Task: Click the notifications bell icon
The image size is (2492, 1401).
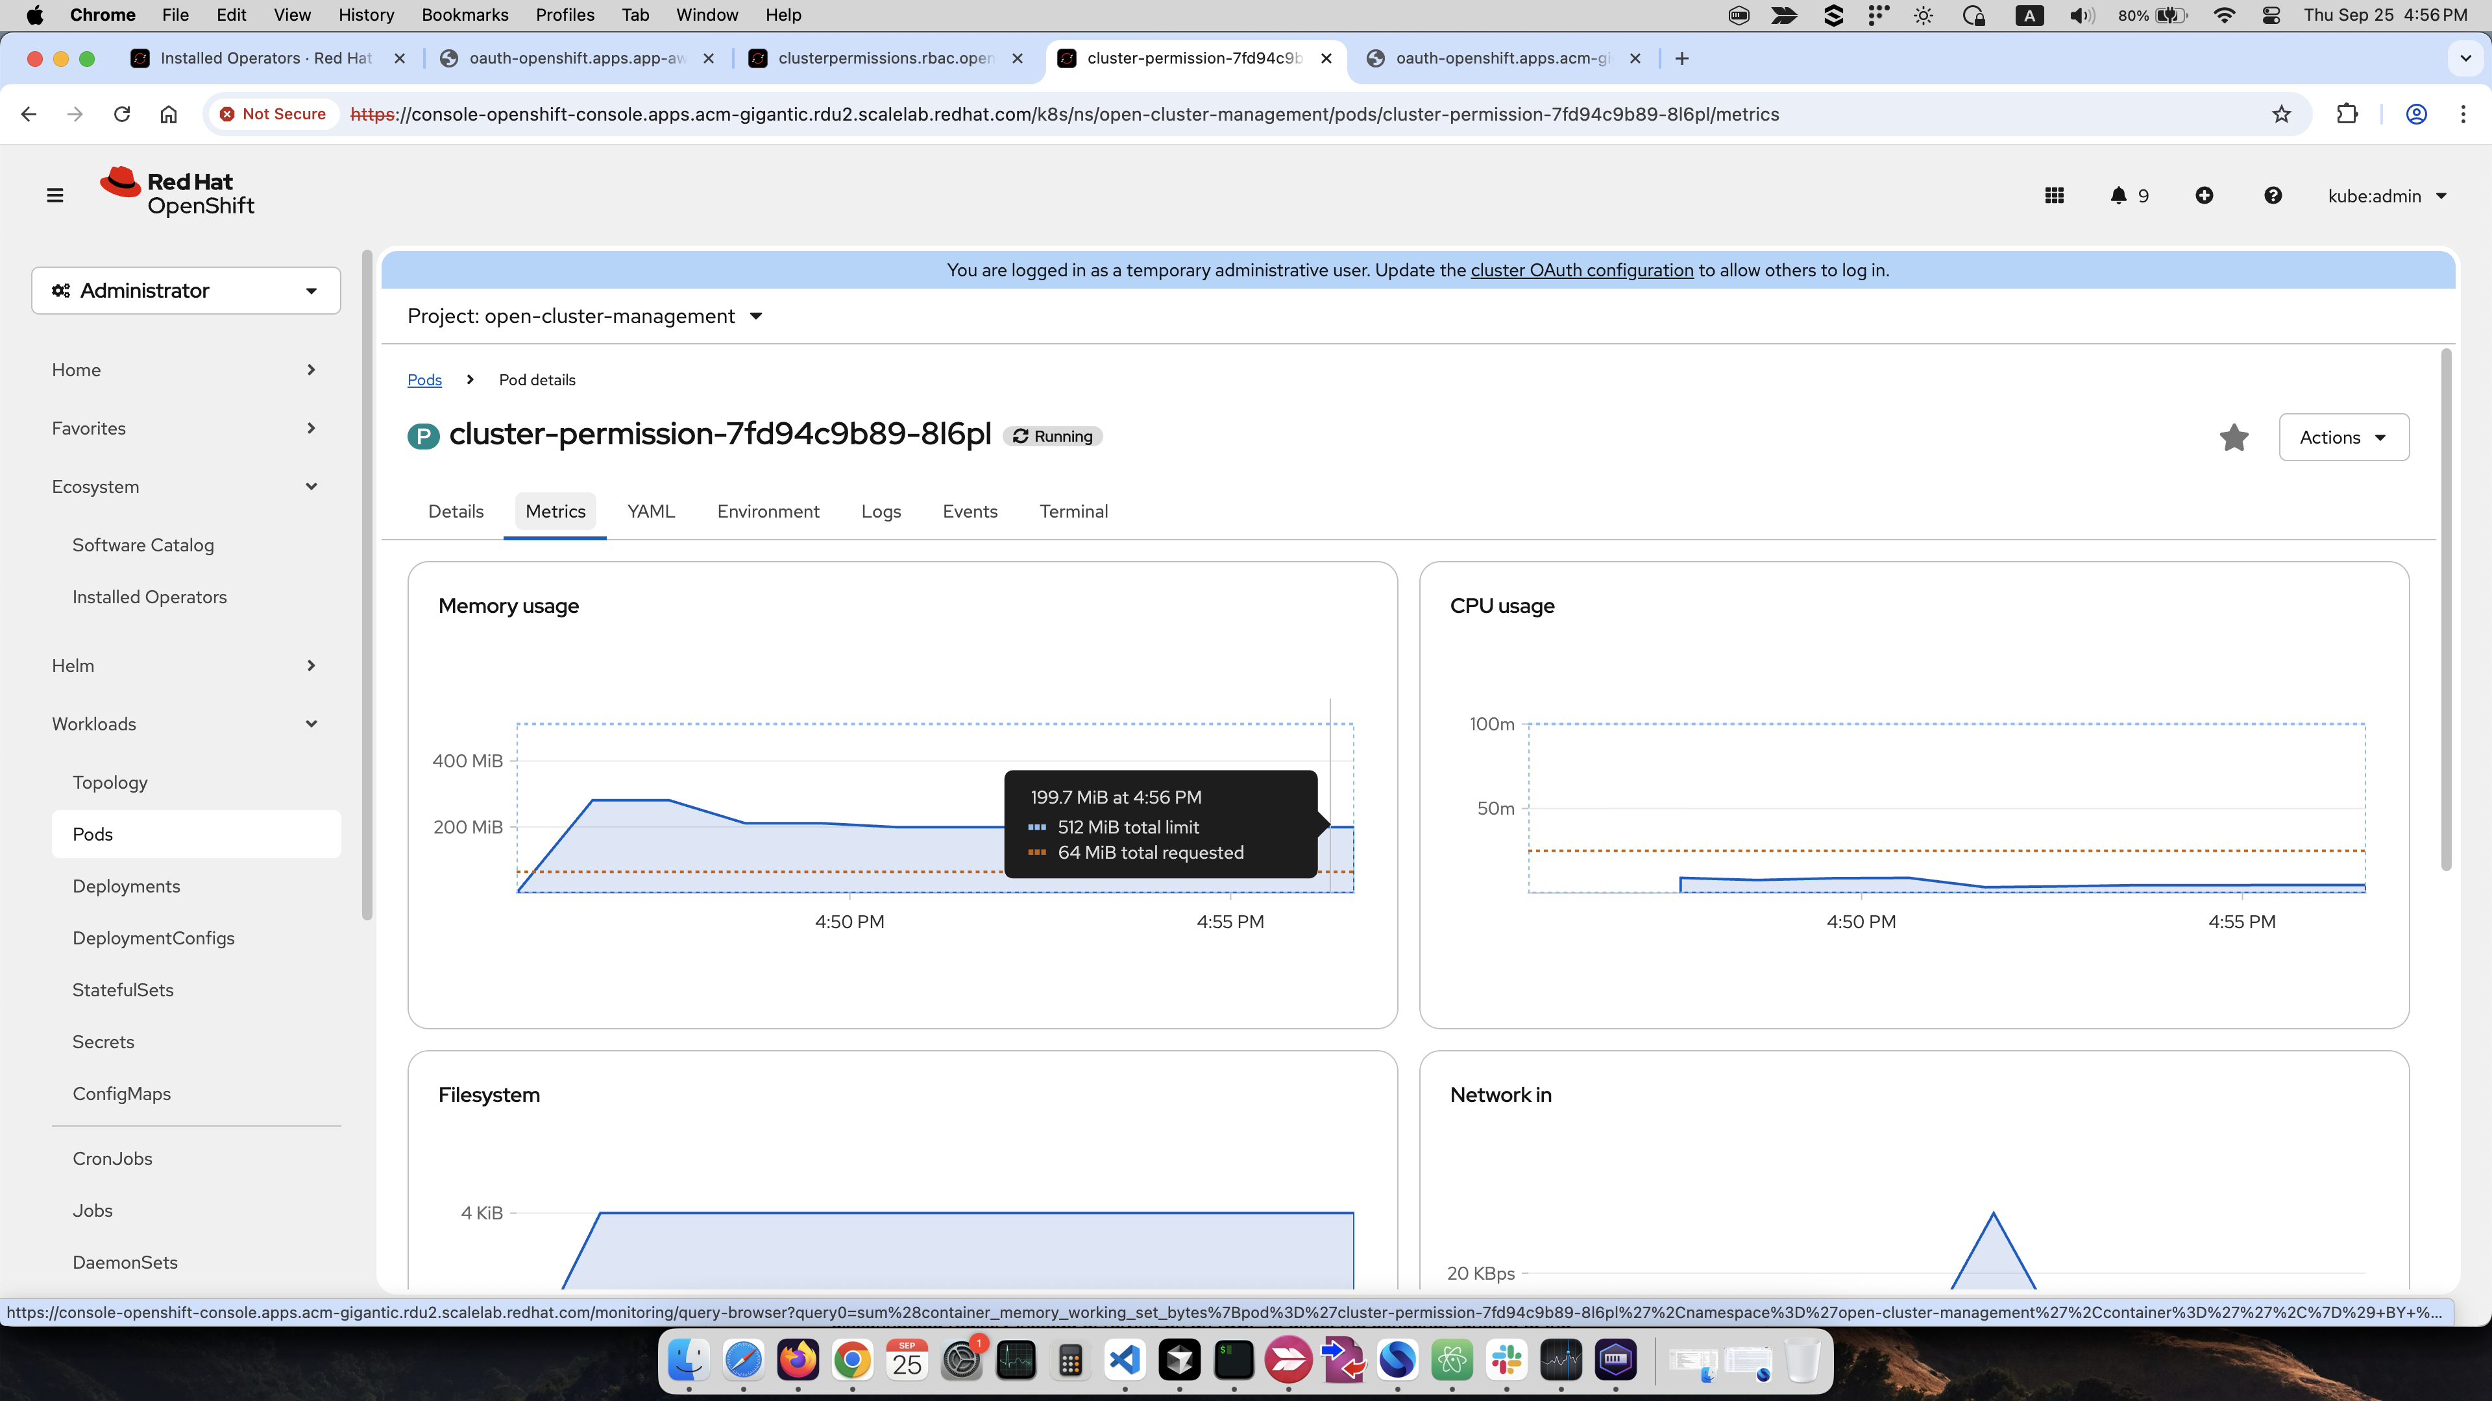Action: tap(2119, 195)
